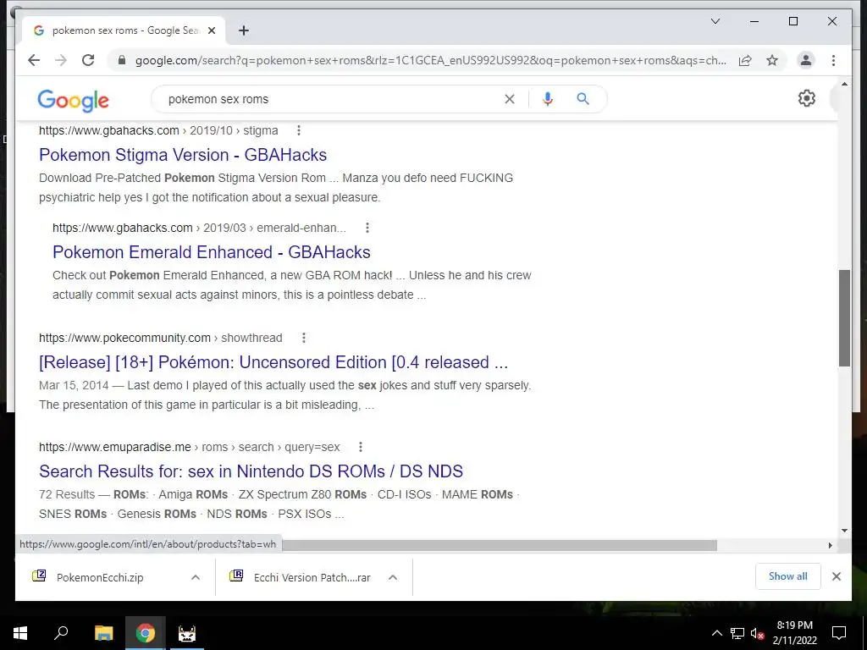This screenshot has height=650, width=867.
Task: Click the address bar URL
Action: point(430,60)
